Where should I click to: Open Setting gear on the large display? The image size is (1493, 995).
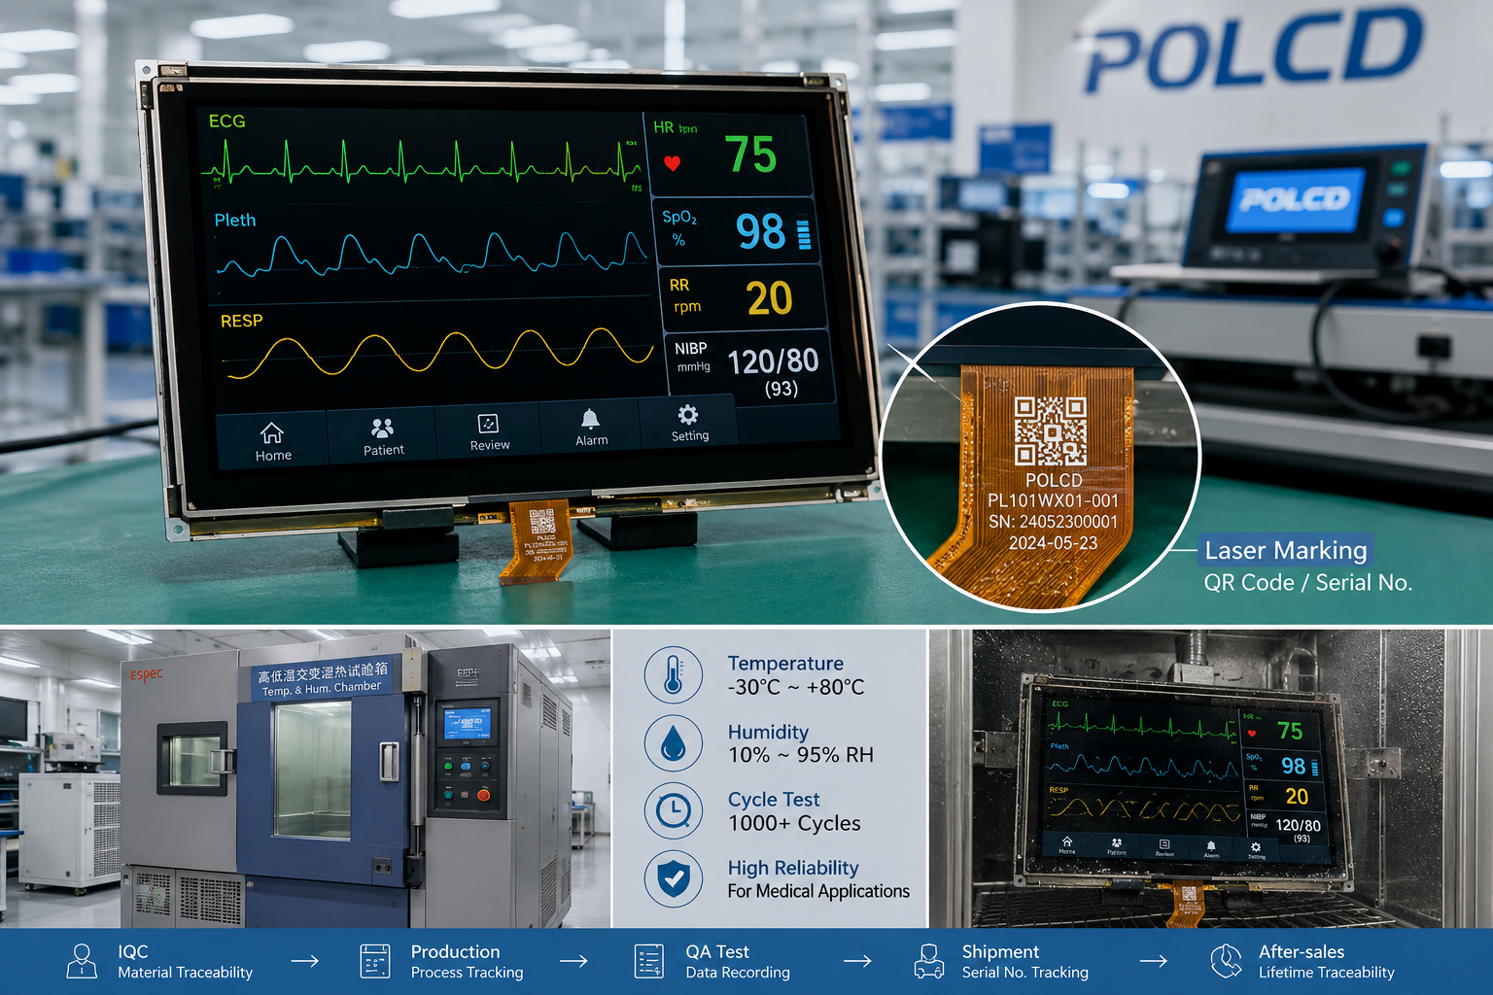[x=689, y=423]
